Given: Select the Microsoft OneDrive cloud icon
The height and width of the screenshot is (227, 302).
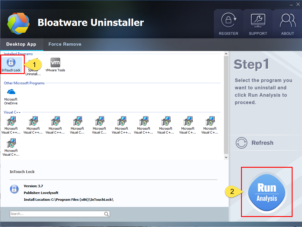Looking at the screenshot, I should click(11, 92).
